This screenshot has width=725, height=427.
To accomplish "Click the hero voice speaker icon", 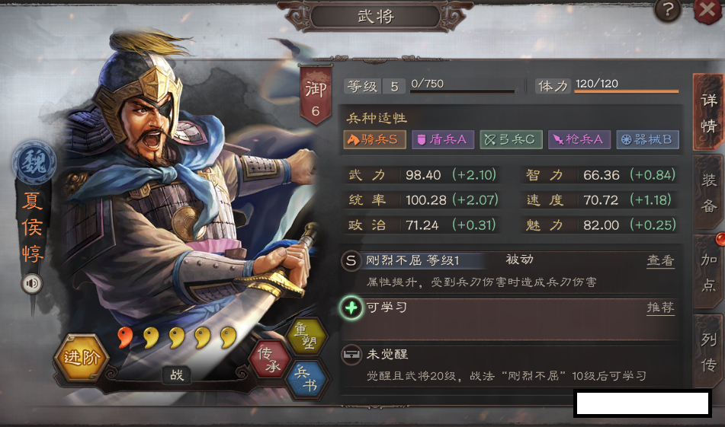I will [x=32, y=283].
